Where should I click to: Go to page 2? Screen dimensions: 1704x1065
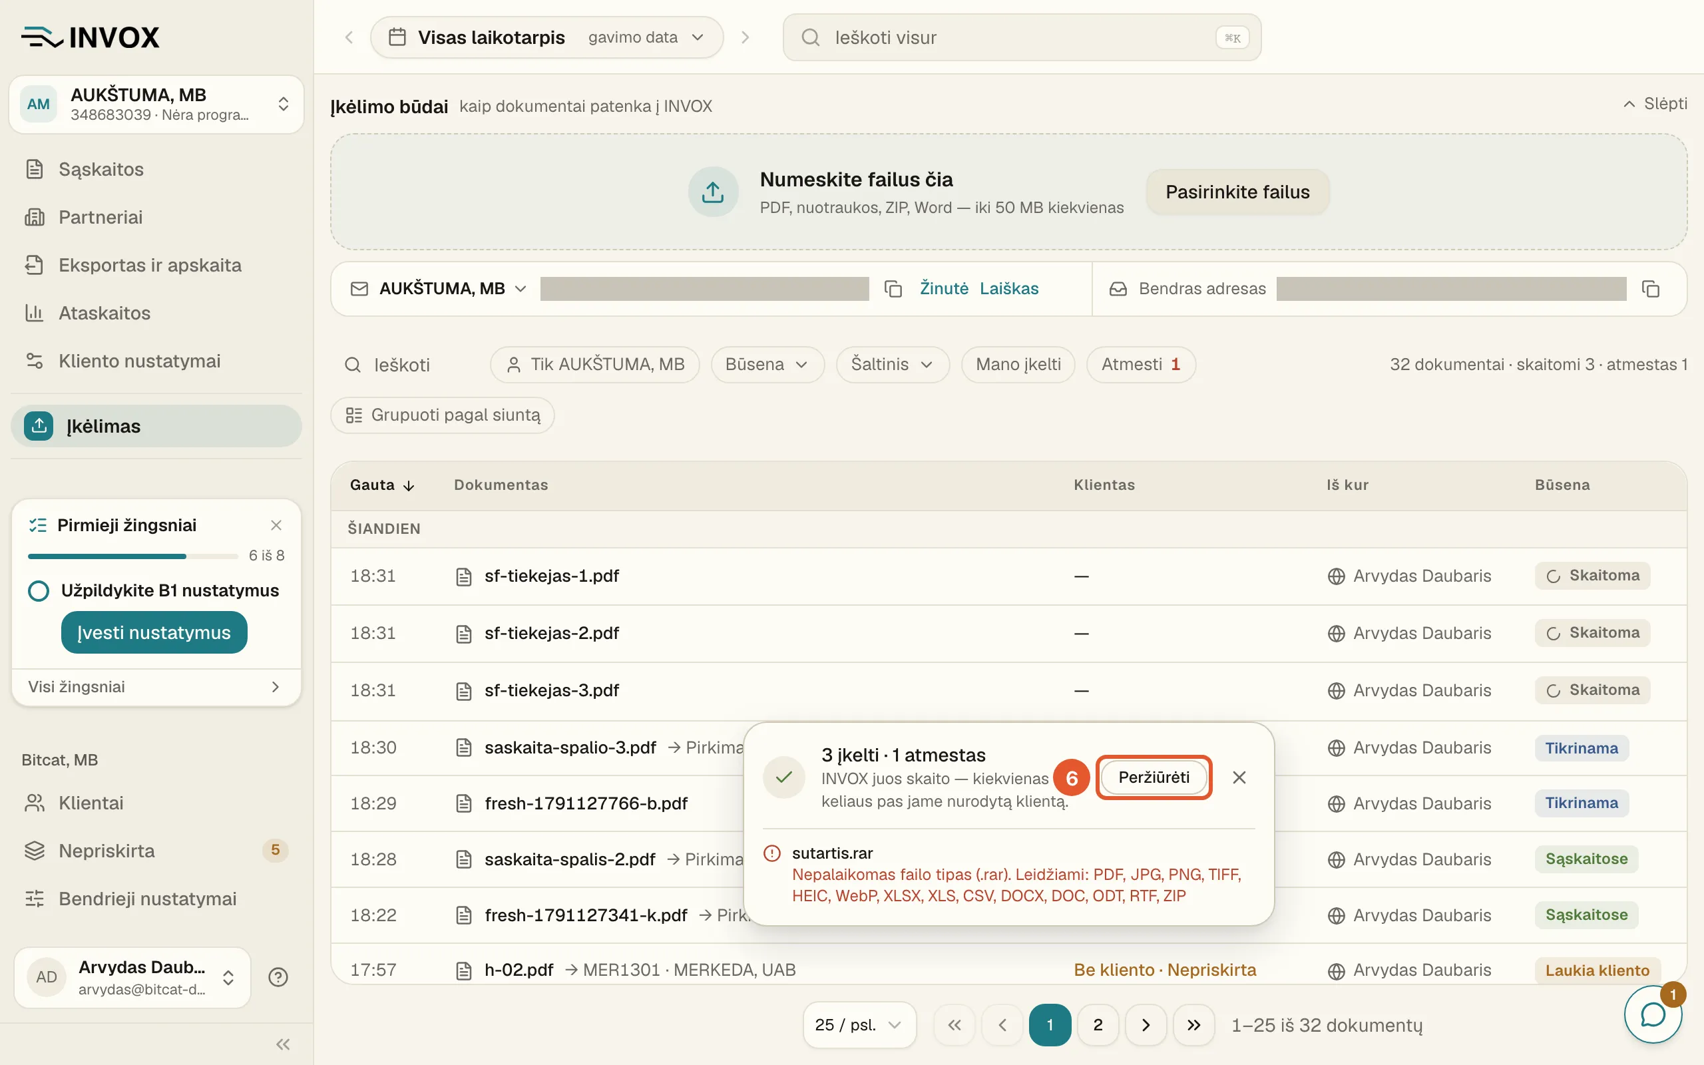pyautogui.click(x=1098, y=1025)
